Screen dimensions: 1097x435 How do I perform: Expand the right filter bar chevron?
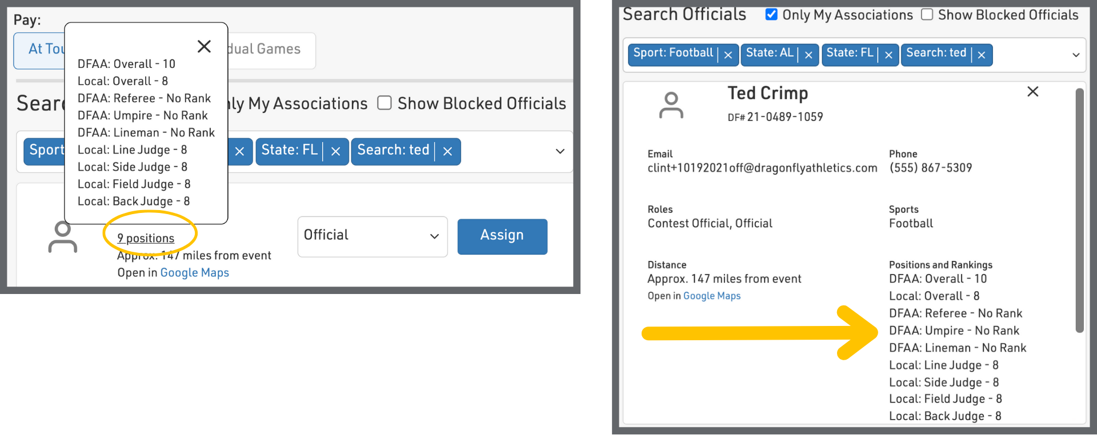click(x=1076, y=55)
